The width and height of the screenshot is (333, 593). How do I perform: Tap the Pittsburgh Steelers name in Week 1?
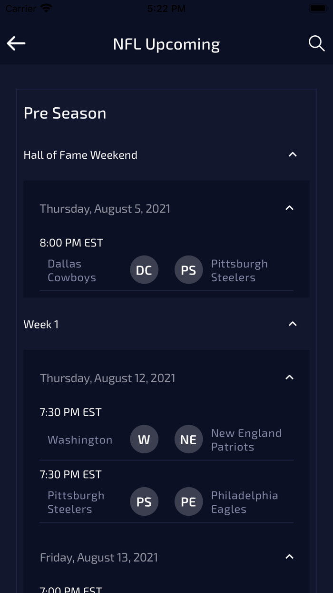point(76,502)
